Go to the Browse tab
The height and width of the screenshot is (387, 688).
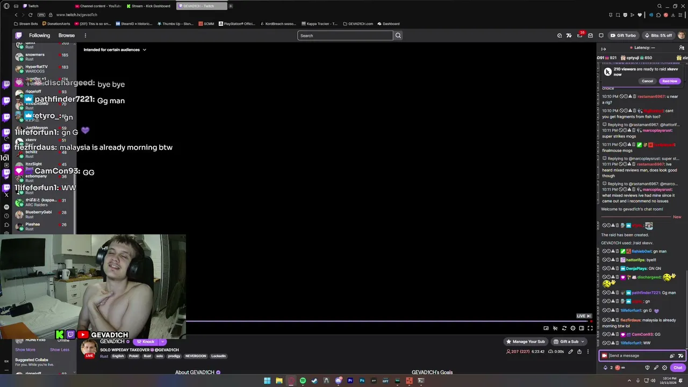tap(67, 35)
